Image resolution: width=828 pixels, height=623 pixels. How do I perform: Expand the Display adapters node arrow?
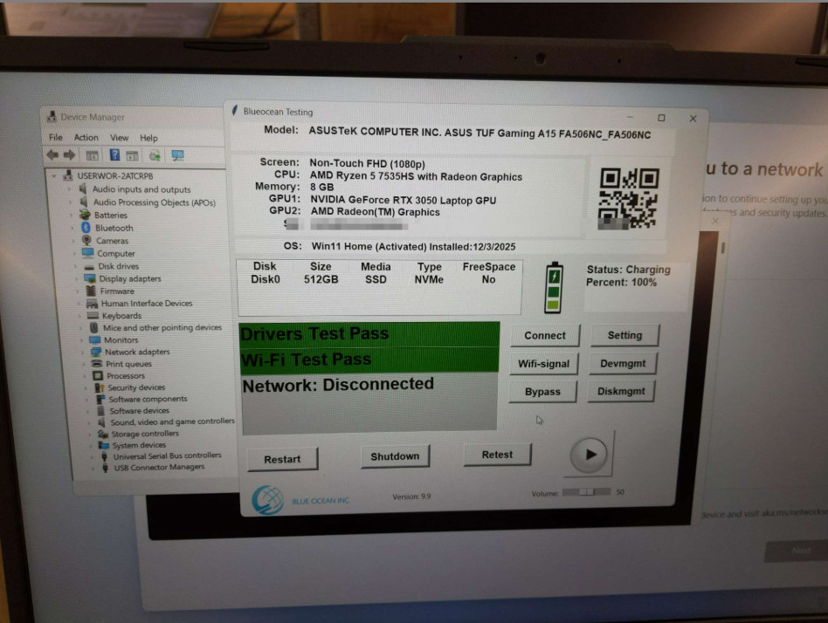coord(77,278)
